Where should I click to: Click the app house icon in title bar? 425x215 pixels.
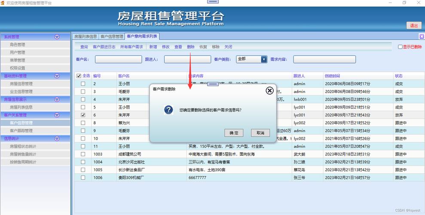click(3, 3)
